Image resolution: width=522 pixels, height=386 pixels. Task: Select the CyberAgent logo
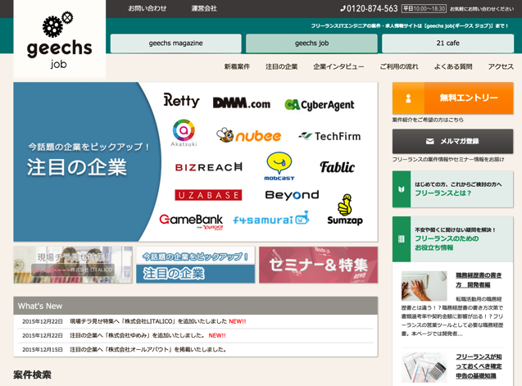(320, 105)
